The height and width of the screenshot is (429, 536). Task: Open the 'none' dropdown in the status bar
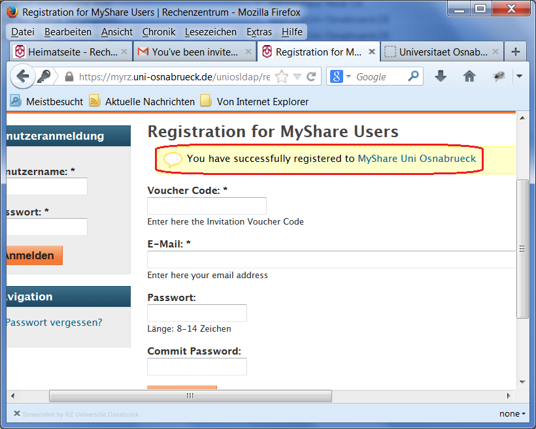tap(512, 413)
